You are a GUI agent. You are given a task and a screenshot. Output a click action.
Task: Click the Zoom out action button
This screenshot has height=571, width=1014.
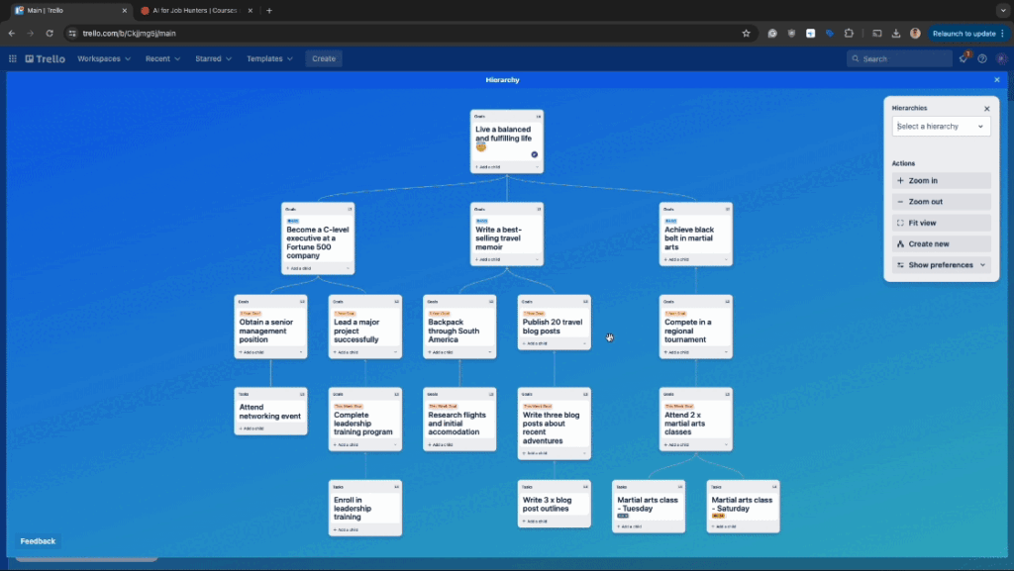[941, 202]
